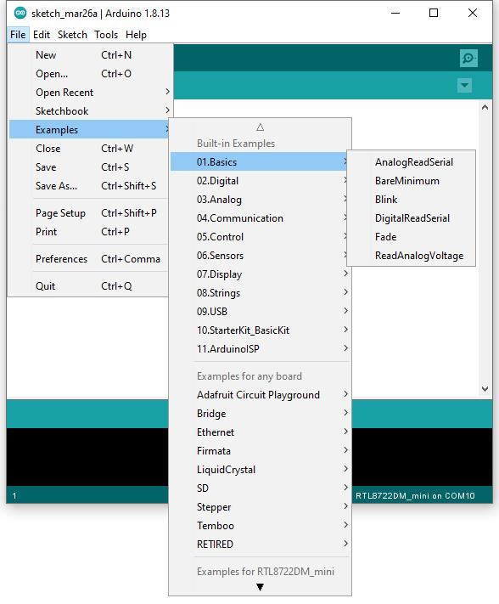
Task: Close the Arduino IDE window
Action: coord(473,13)
